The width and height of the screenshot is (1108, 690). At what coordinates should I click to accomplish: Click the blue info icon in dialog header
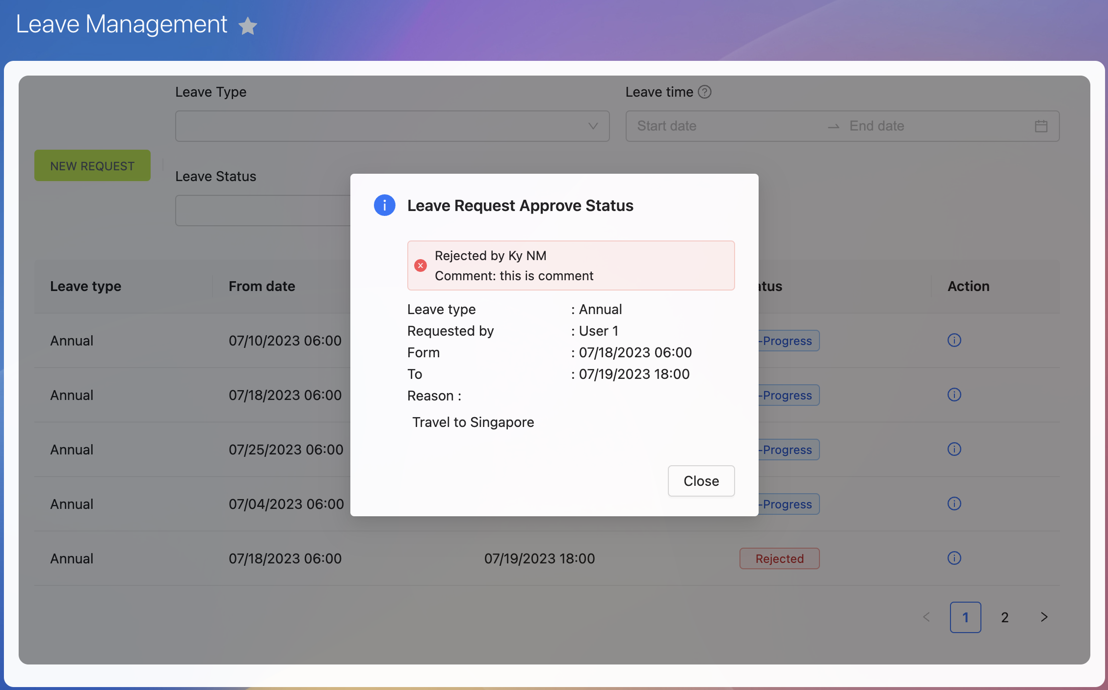tap(385, 205)
